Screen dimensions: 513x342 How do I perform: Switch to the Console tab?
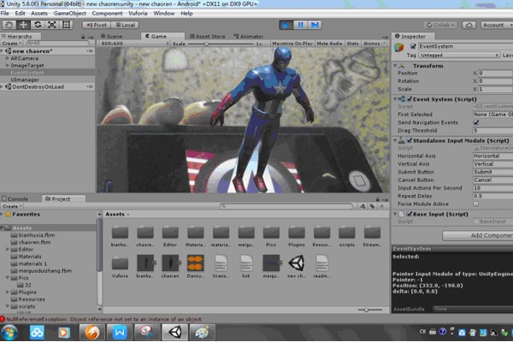pos(15,199)
